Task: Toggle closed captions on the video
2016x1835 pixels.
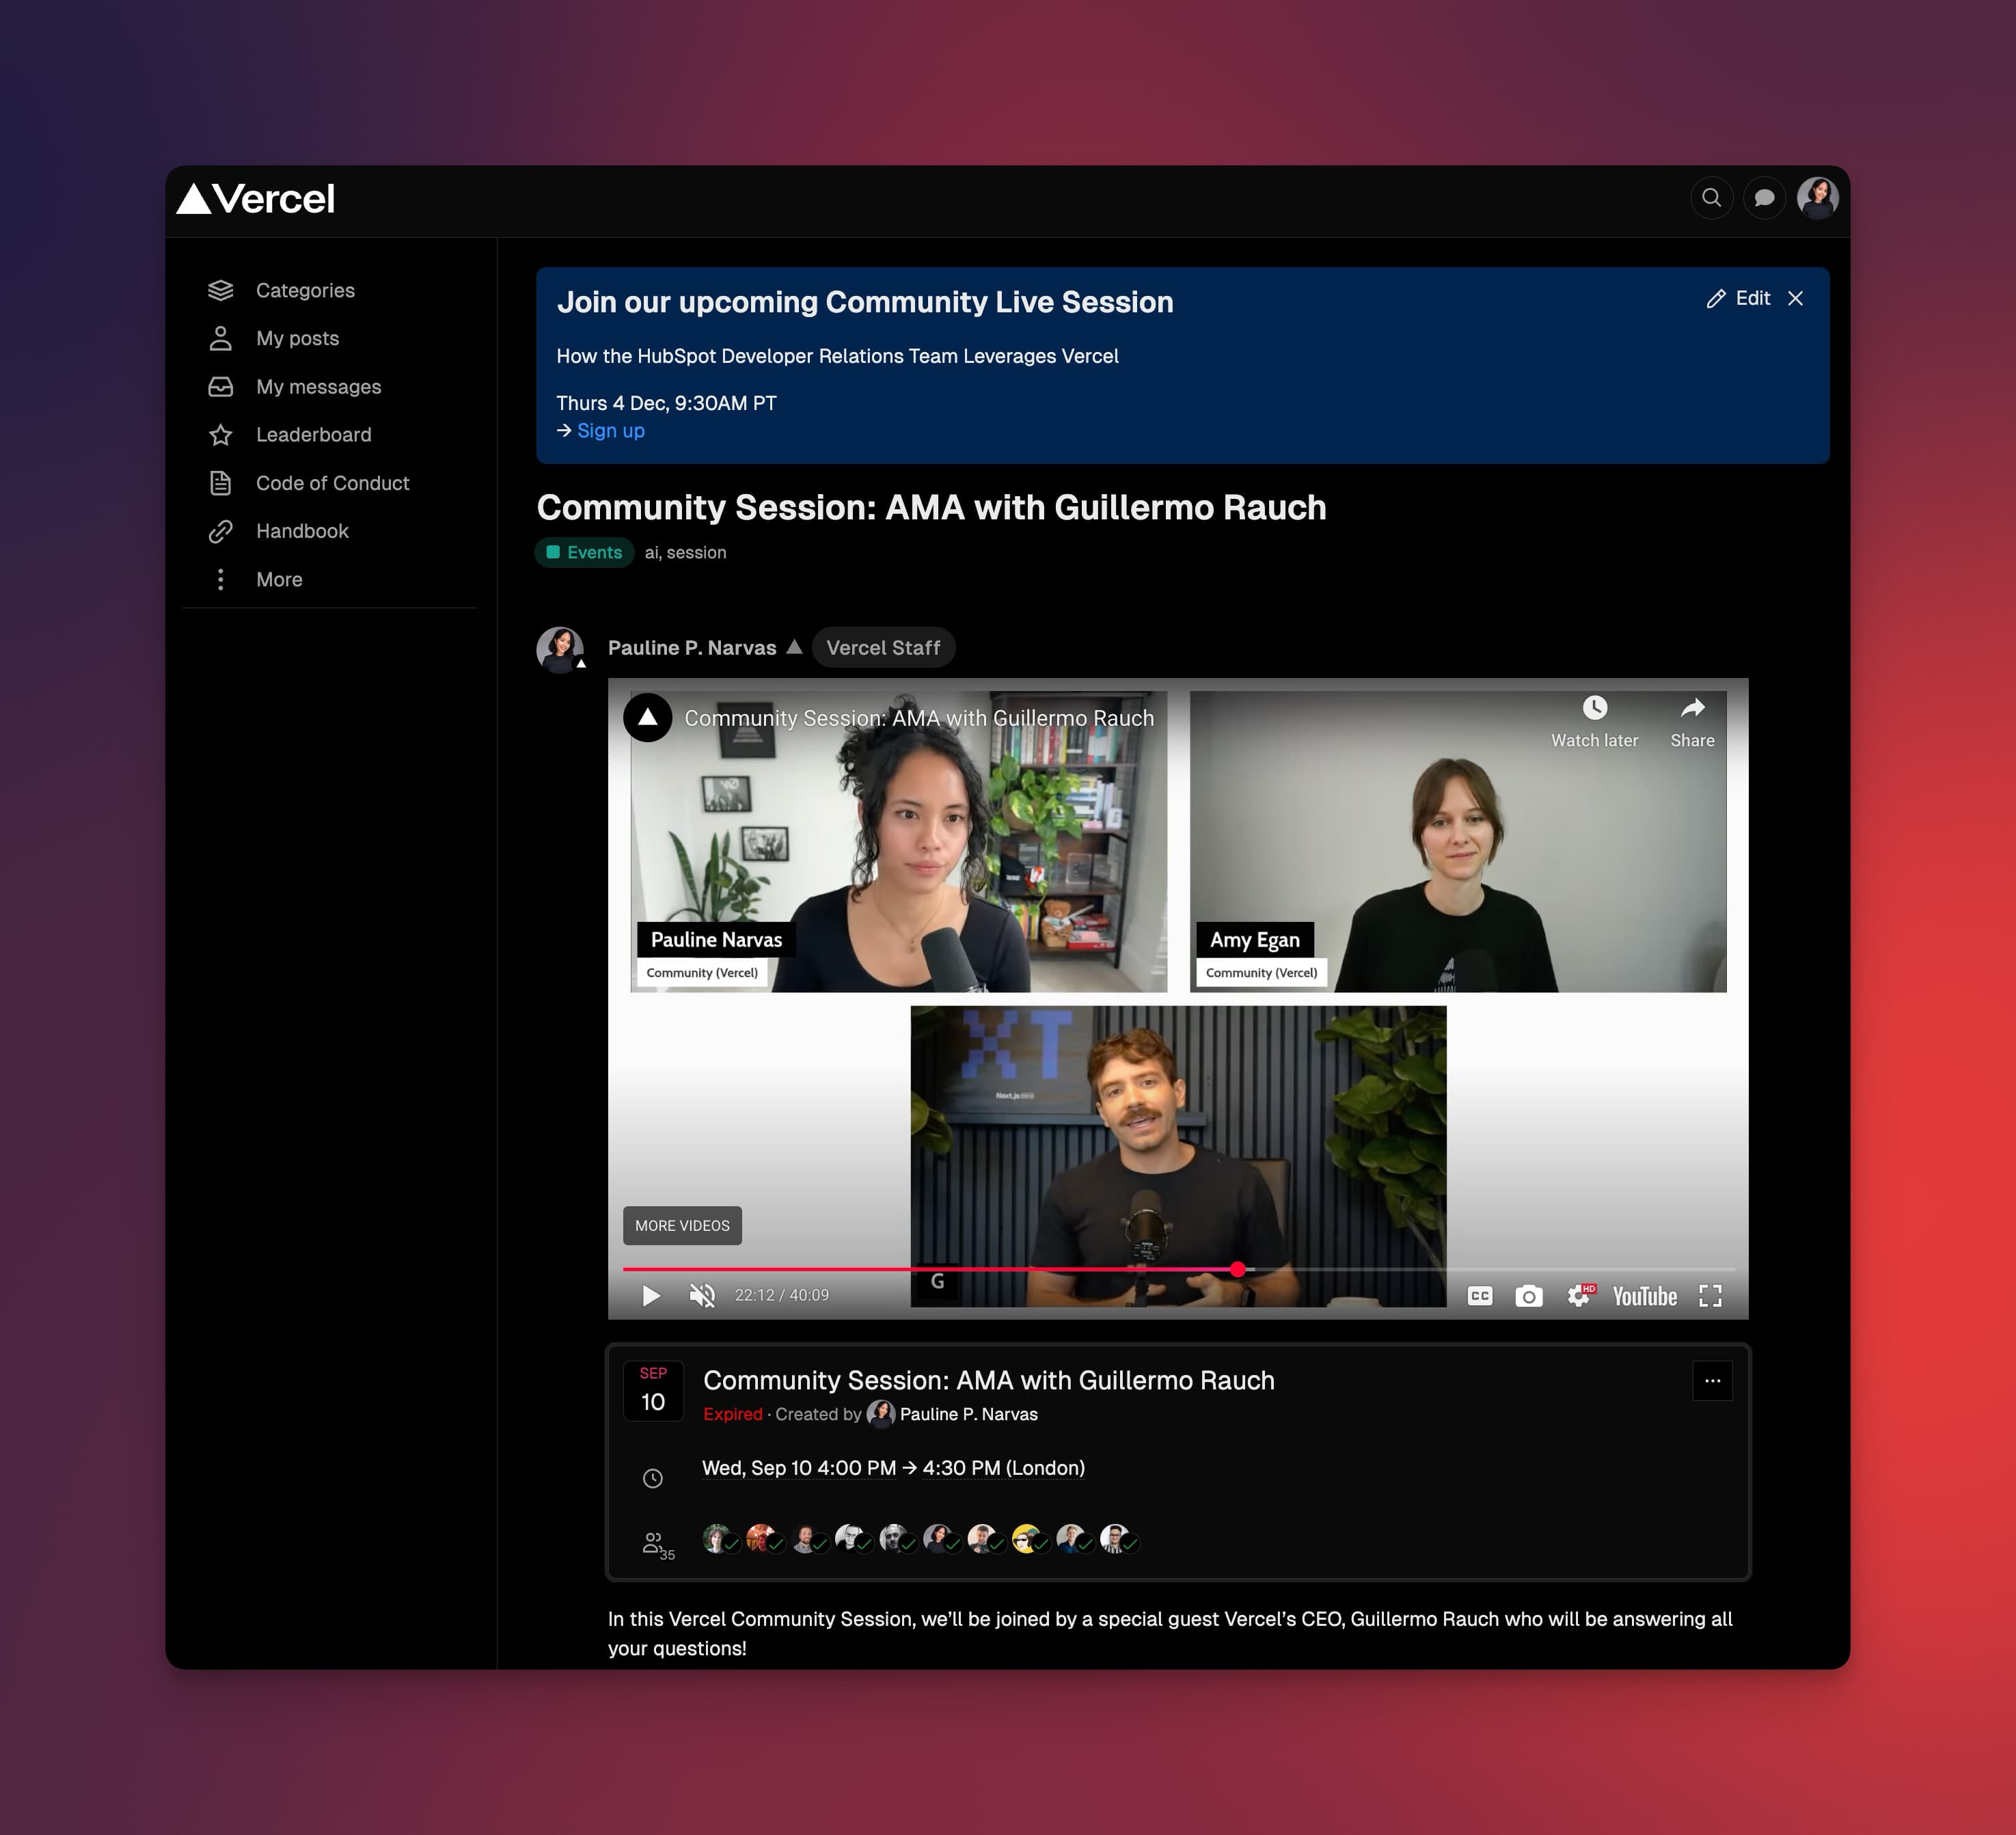Action: click(1480, 1296)
